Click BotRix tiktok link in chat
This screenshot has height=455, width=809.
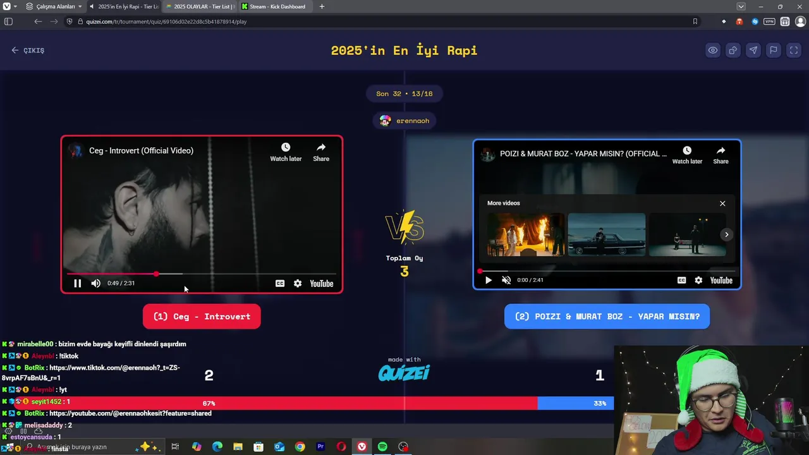[x=90, y=373]
